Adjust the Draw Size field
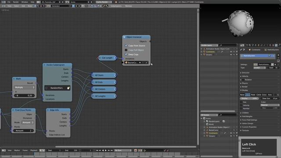Viewport: 281px width, 158px height. pyautogui.click(x=270, y=98)
